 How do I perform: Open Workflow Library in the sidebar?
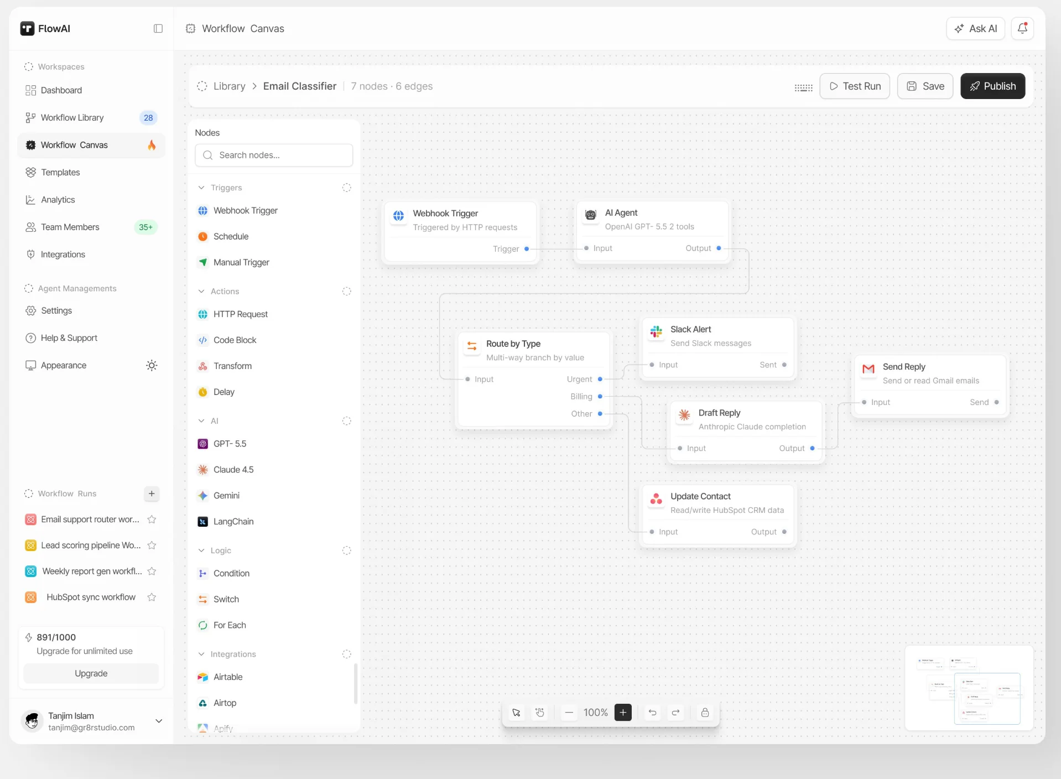pos(91,118)
